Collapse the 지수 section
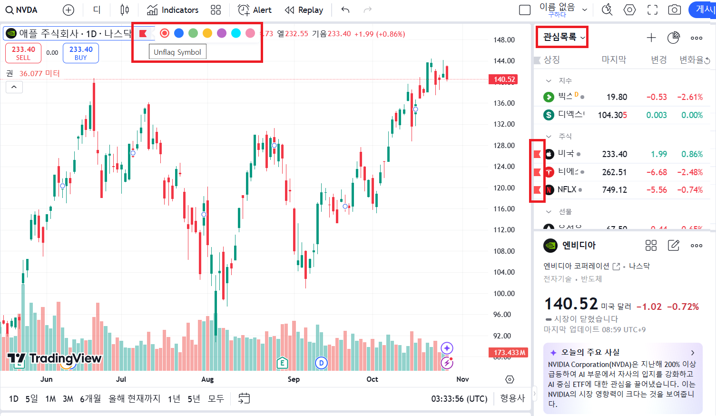This screenshot has width=716, height=416. point(549,81)
